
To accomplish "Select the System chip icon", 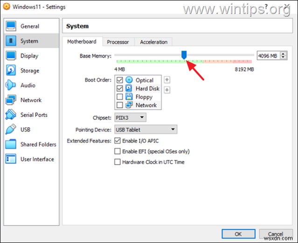I will tap(11, 41).
